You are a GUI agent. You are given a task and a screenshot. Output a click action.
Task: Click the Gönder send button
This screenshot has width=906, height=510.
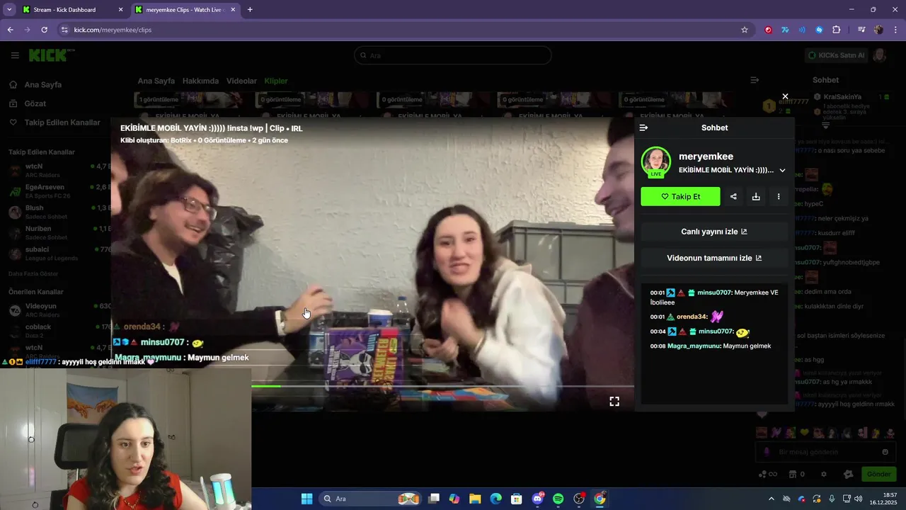pos(878,474)
